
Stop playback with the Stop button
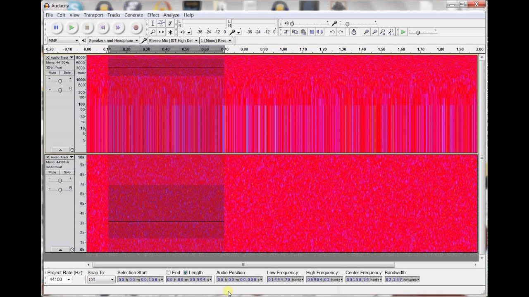tap(87, 28)
